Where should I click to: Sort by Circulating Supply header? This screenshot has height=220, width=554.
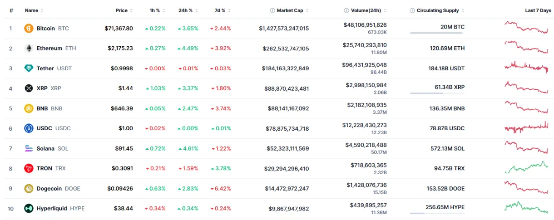[437, 10]
